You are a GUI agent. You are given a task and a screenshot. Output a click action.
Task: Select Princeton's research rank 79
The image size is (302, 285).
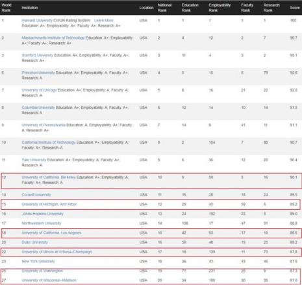point(266,73)
